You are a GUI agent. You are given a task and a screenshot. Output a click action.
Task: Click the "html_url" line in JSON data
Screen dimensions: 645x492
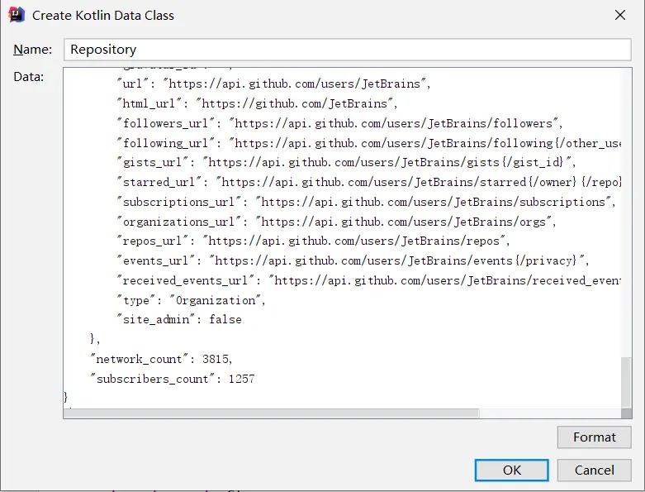(257, 103)
